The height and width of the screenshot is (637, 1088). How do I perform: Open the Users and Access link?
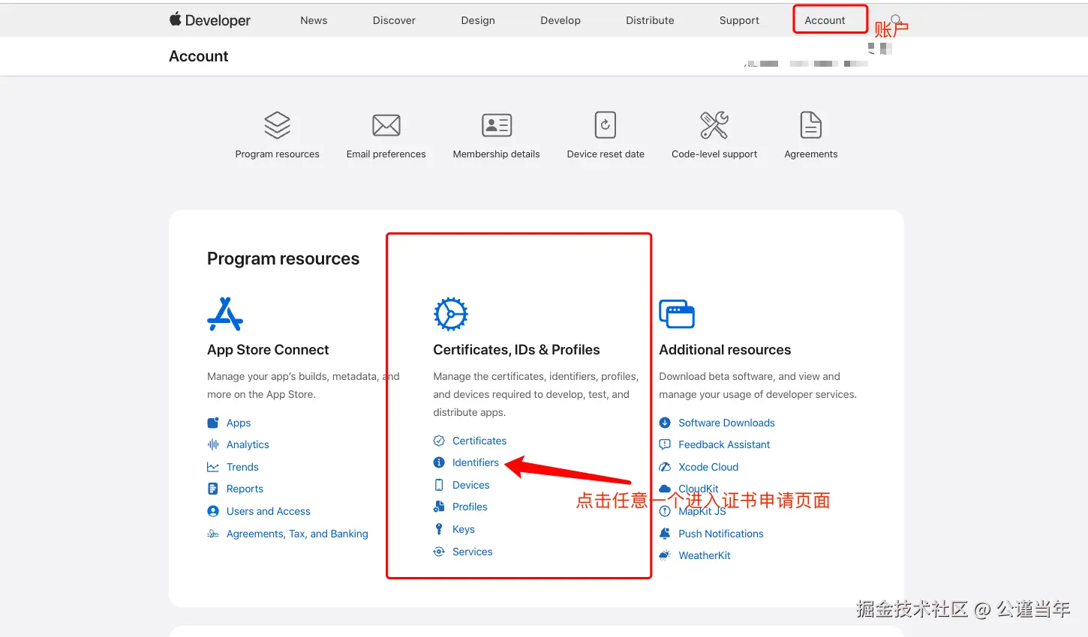point(269,511)
